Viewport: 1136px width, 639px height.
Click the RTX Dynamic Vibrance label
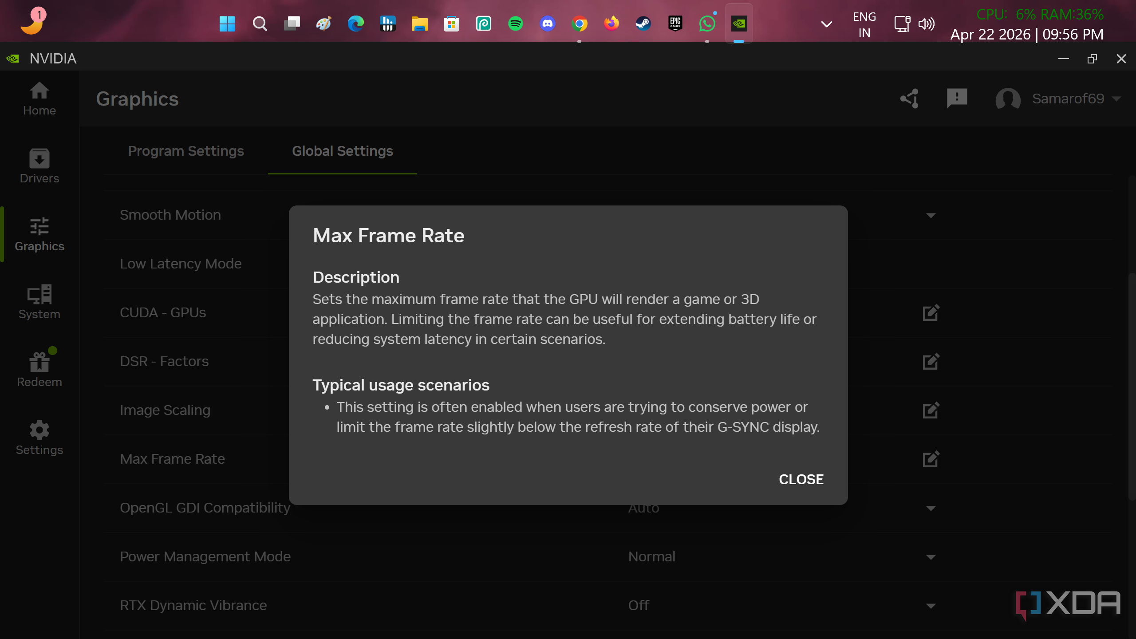tap(193, 605)
